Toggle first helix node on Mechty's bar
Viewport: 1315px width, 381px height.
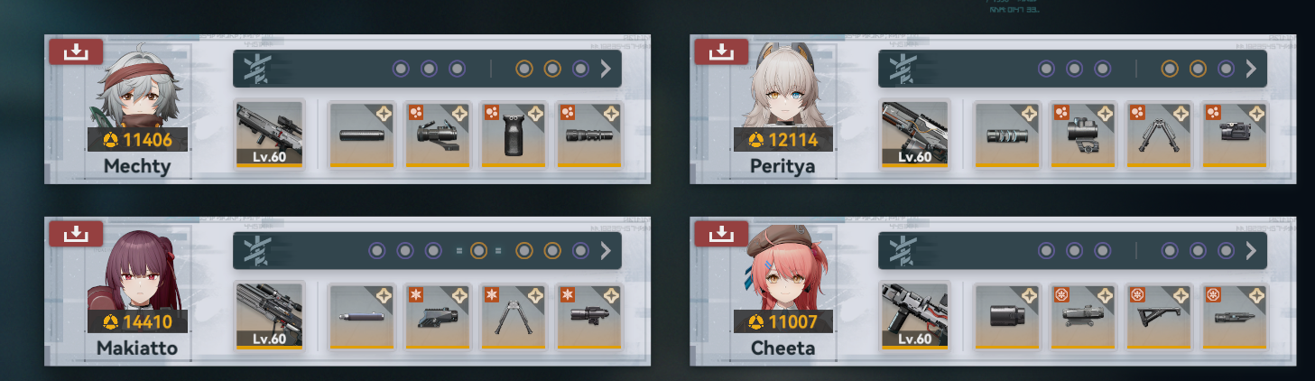(x=401, y=69)
